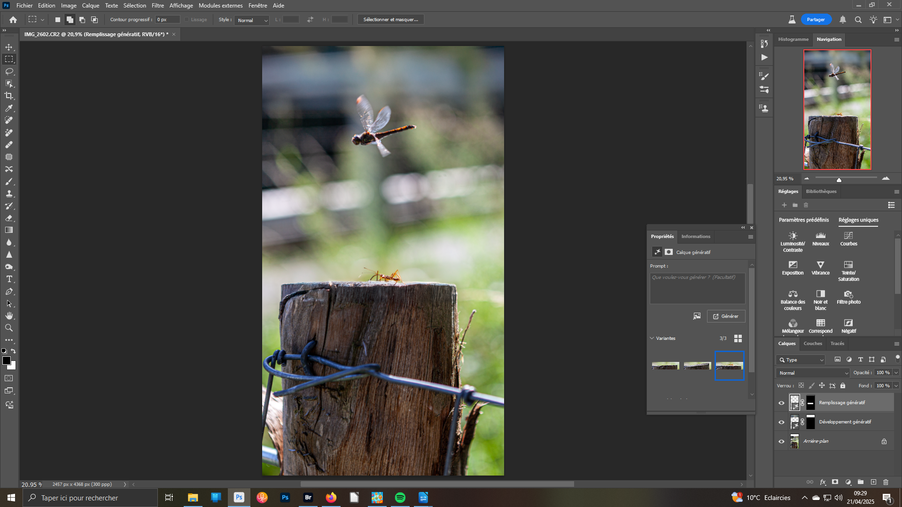This screenshot has width=902, height=507.
Task: Switch to the Couches tab
Action: 813,344
